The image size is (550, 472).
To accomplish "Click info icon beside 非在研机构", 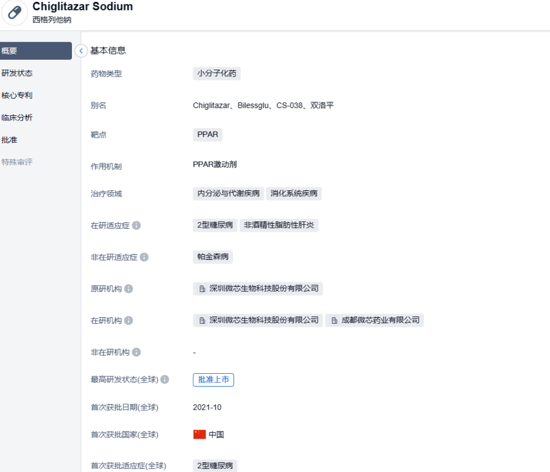I will coord(137,352).
